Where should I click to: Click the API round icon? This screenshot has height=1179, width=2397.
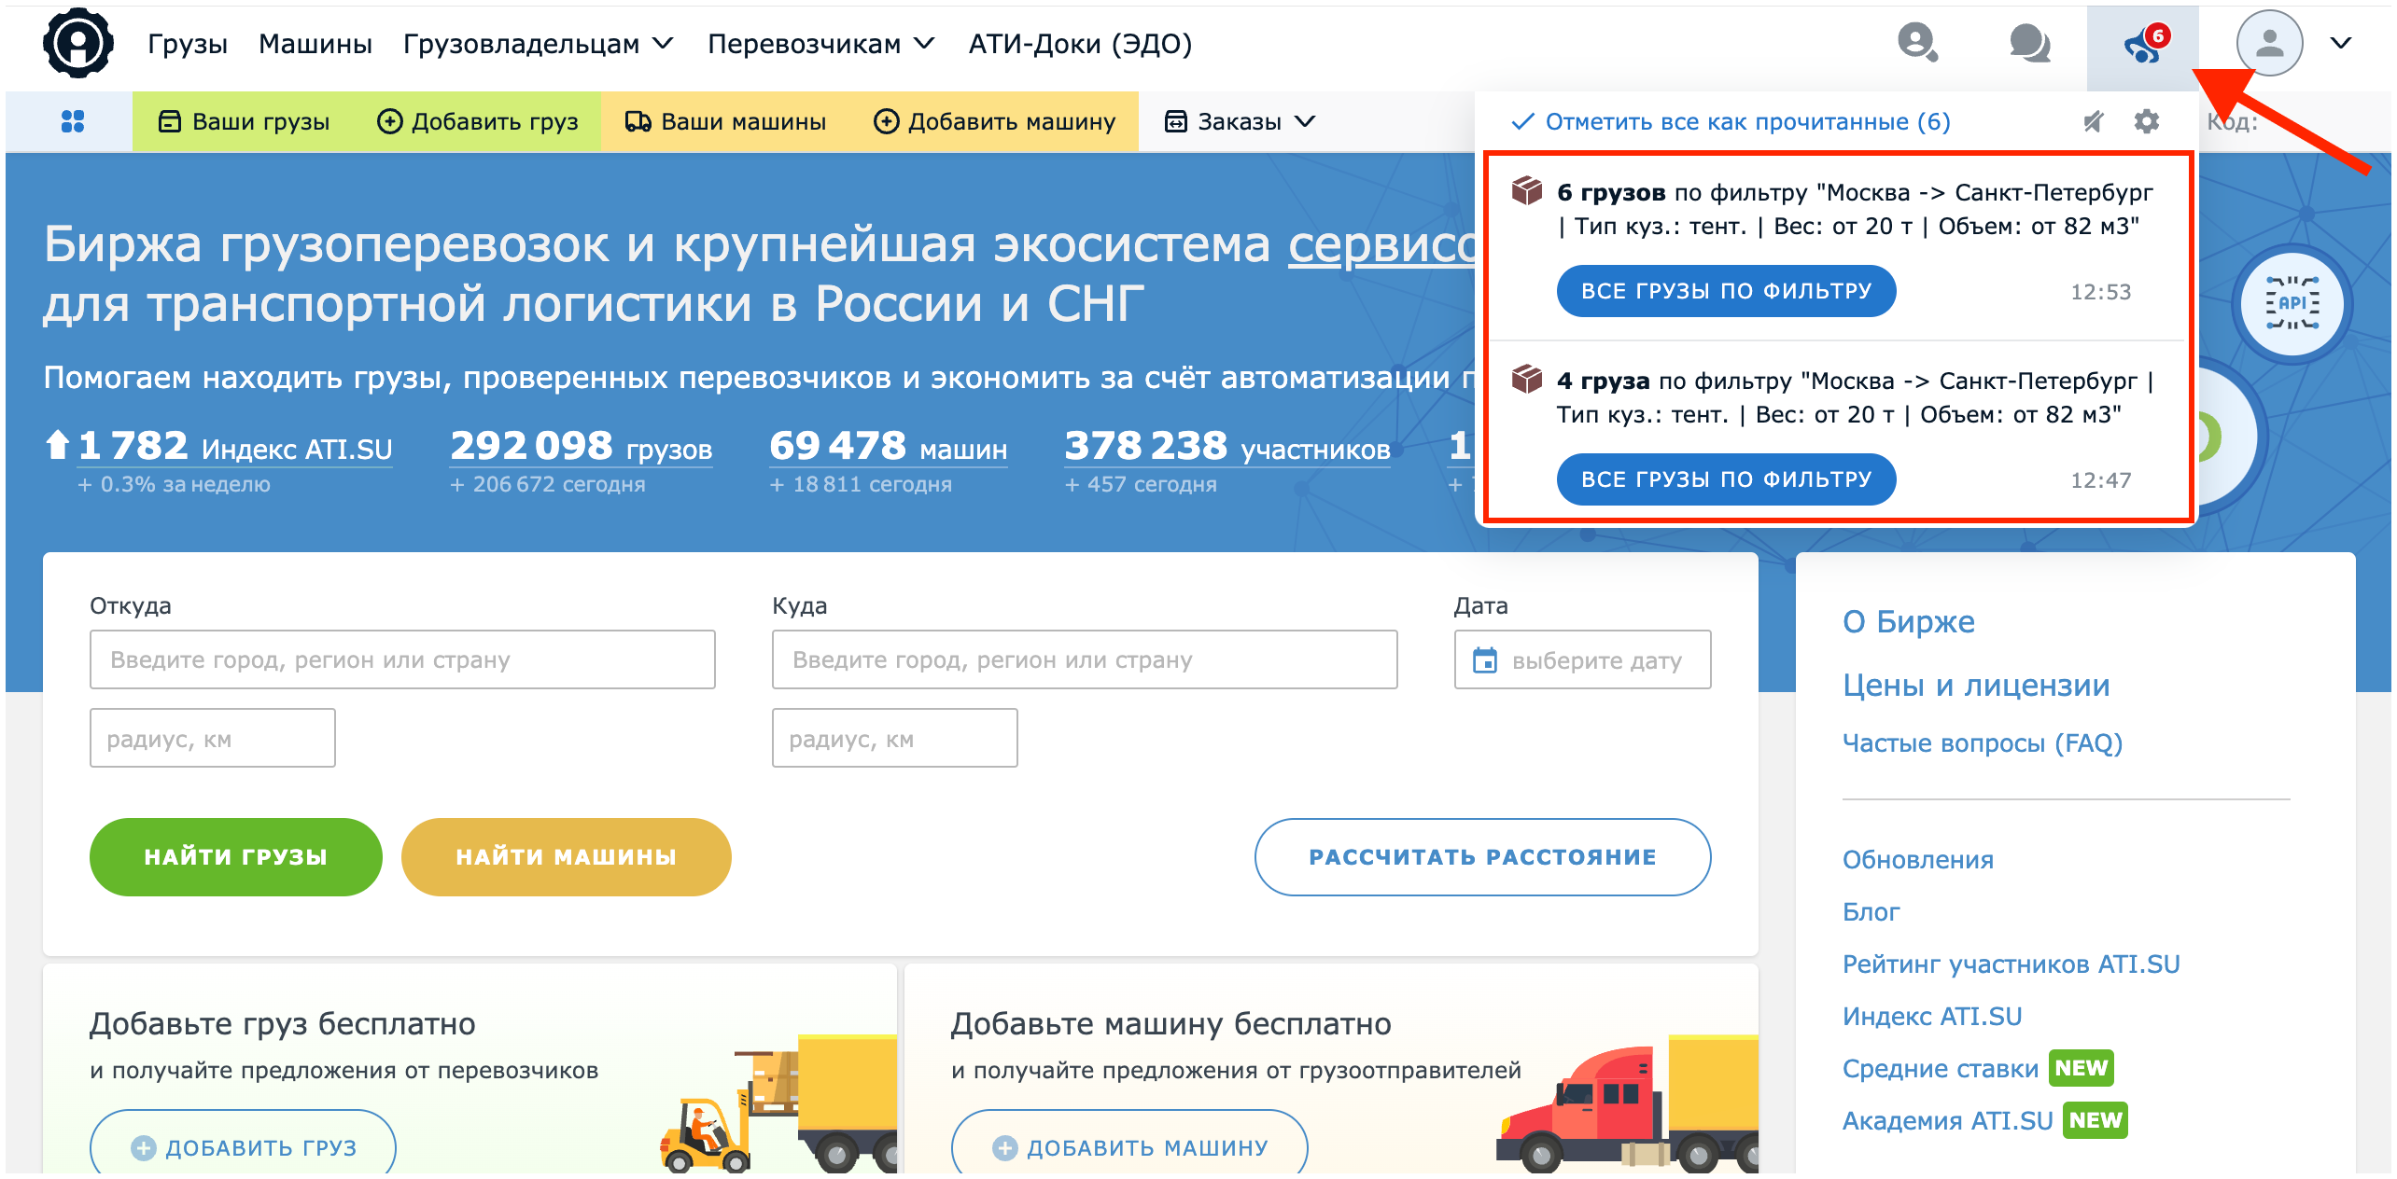point(2292,303)
